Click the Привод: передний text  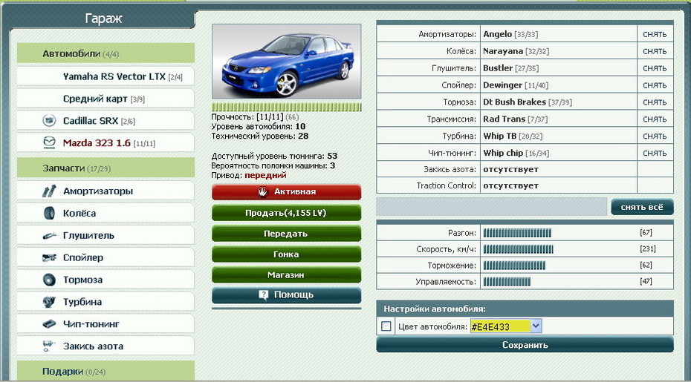tap(249, 175)
